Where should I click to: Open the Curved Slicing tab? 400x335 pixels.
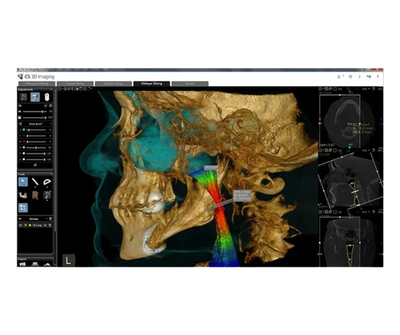[75, 84]
